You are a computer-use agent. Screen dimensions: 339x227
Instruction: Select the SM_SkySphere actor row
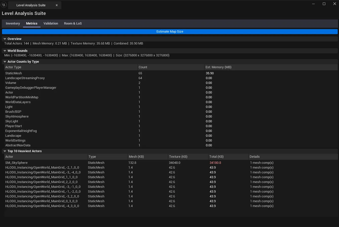171,163
